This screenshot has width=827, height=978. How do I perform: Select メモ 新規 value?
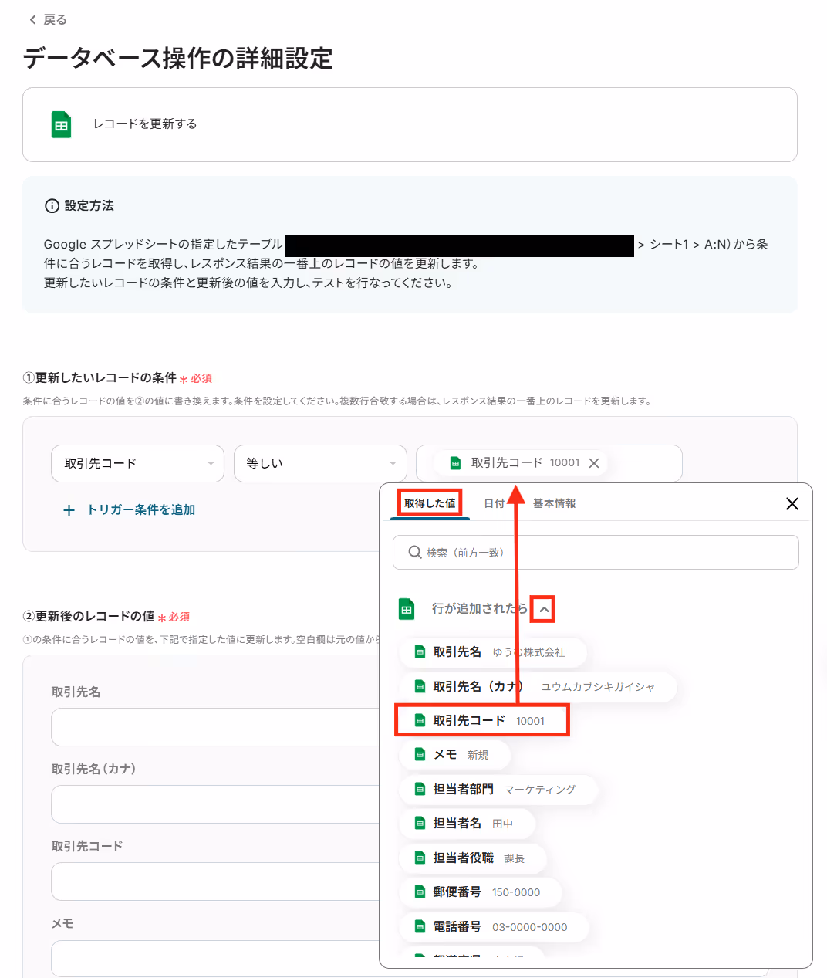(454, 755)
